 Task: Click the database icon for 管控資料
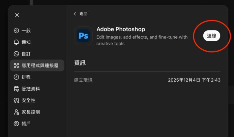coord(16,89)
